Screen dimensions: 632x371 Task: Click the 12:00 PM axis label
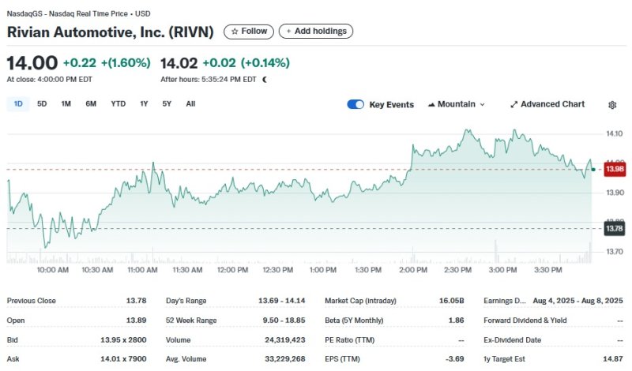point(232,270)
